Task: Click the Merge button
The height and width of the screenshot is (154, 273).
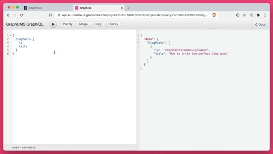Action: click(x=84, y=24)
